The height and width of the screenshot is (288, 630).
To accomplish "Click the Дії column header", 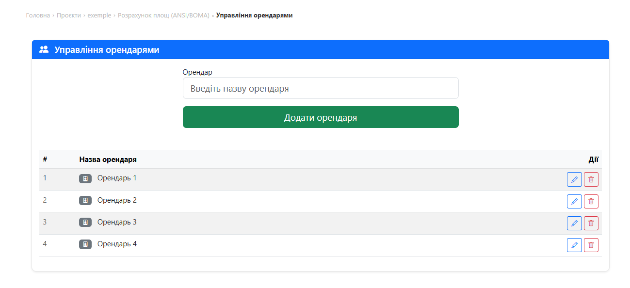I will click(x=594, y=159).
